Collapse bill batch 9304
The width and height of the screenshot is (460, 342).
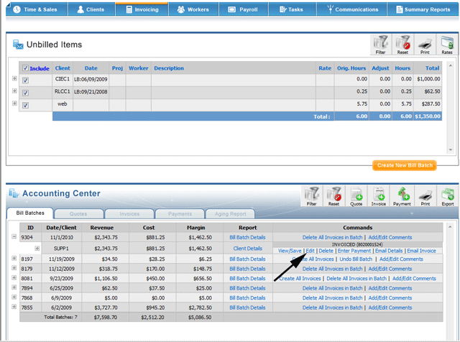click(14, 236)
